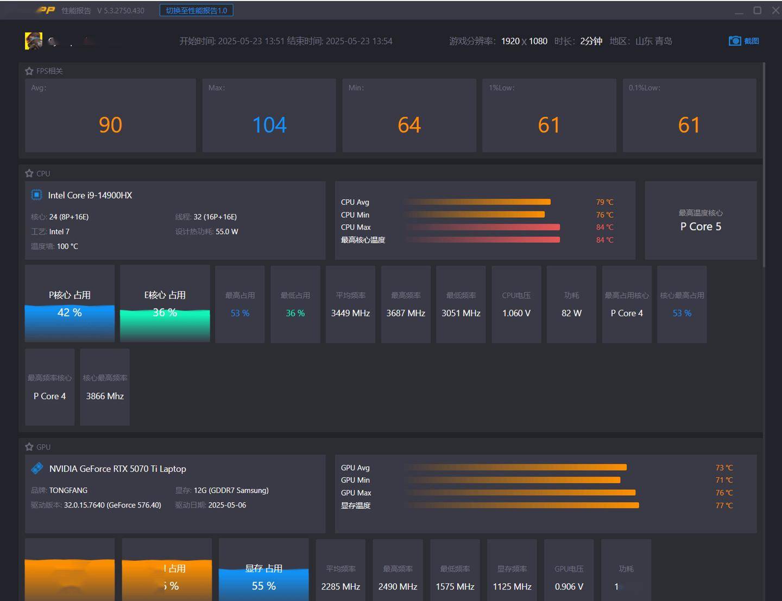Click the star icon beside FPS相关

(x=29, y=71)
